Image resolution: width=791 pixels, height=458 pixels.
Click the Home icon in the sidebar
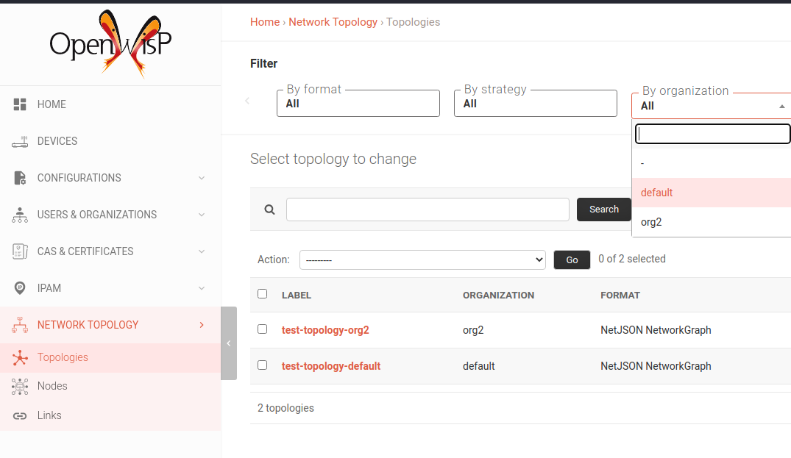click(20, 104)
